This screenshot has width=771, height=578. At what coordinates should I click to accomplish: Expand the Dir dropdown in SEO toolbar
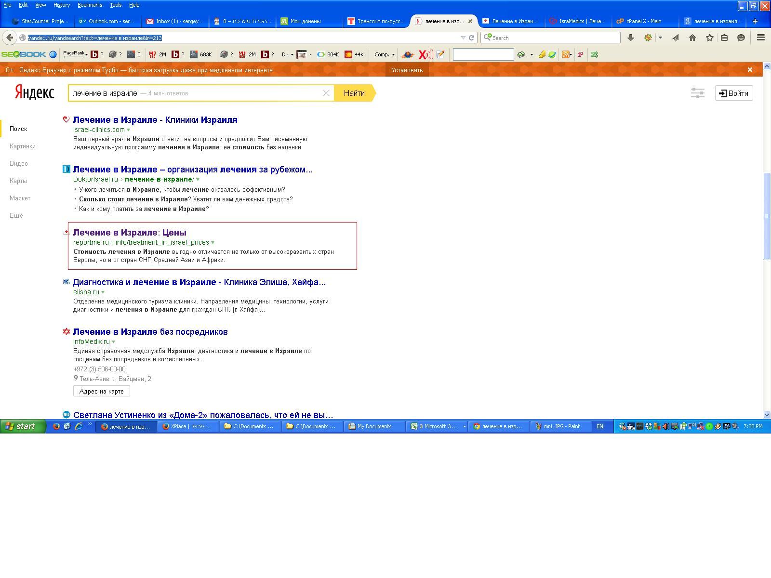point(288,54)
